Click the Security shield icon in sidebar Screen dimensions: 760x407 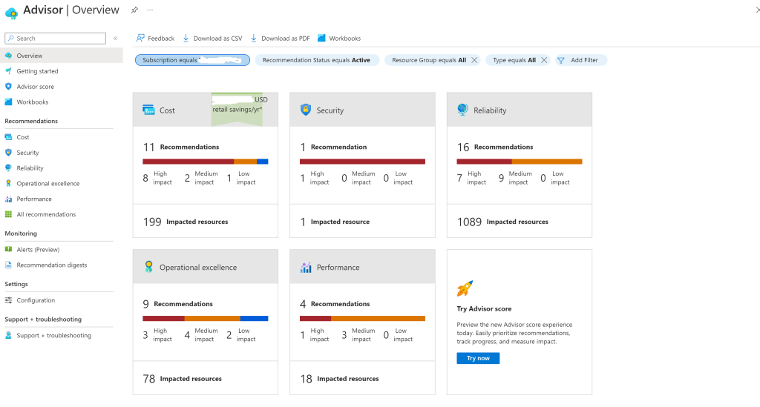click(8, 153)
